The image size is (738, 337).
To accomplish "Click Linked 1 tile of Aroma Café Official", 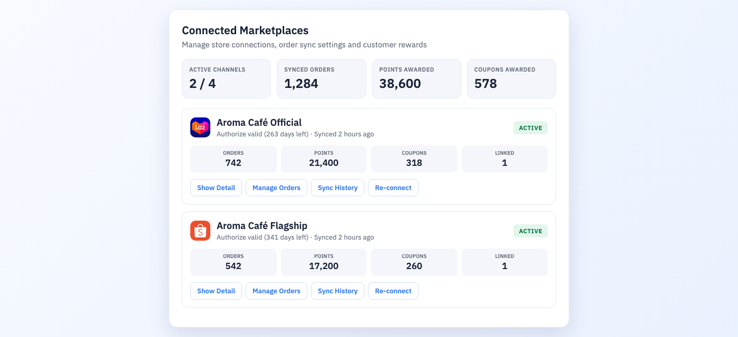I will [x=504, y=159].
